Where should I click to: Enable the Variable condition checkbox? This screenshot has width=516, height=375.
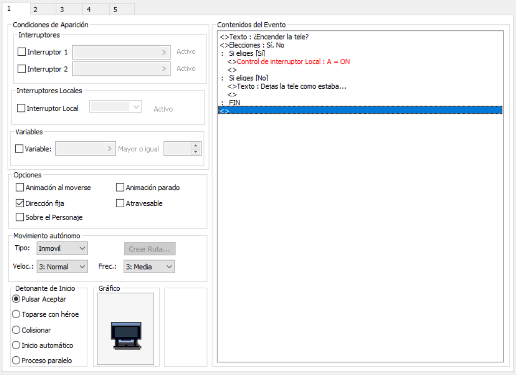[20, 149]
